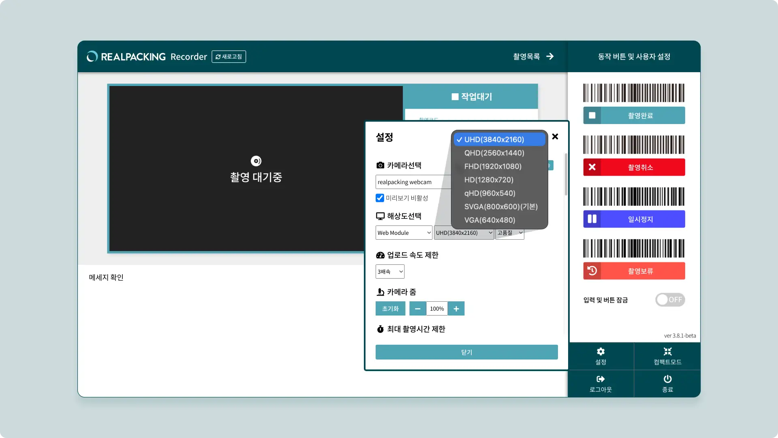
Task: Click the realpacking webcam camera field
Action: click(x=413, y=182)
